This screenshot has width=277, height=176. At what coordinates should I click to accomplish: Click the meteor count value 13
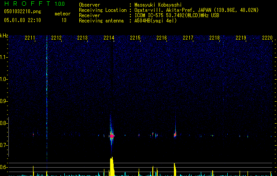pyautogui.click(x=64, y=20)
